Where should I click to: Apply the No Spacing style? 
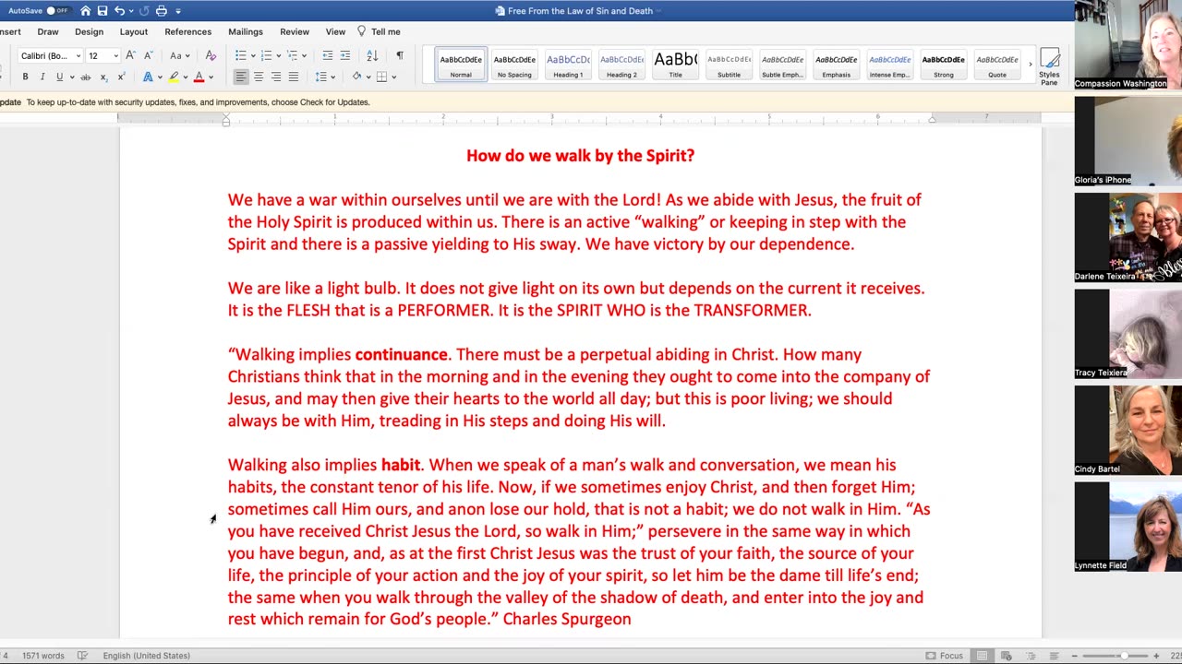click(514, 65)
